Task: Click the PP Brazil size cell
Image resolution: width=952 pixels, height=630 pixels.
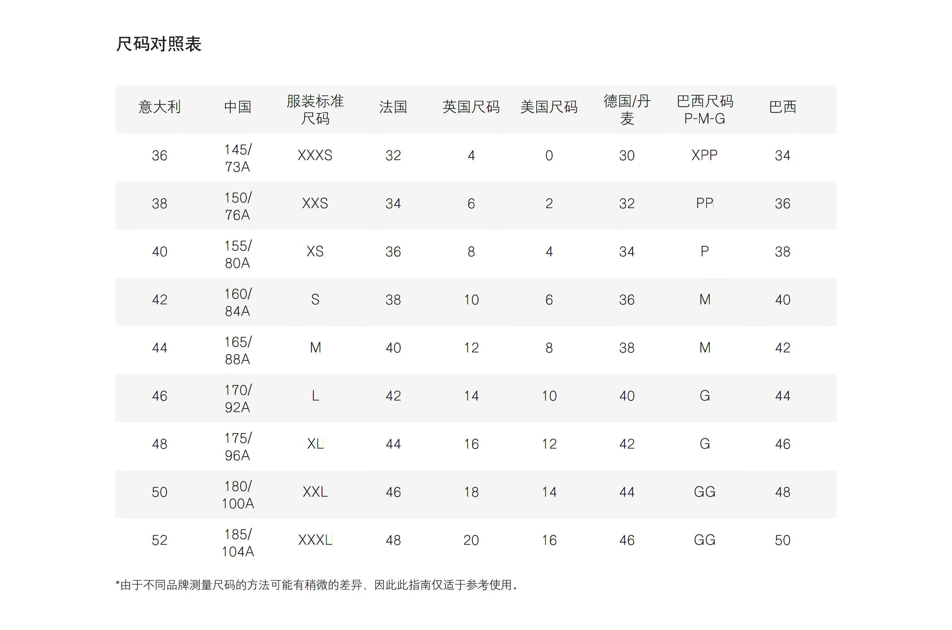Action: 705,203
